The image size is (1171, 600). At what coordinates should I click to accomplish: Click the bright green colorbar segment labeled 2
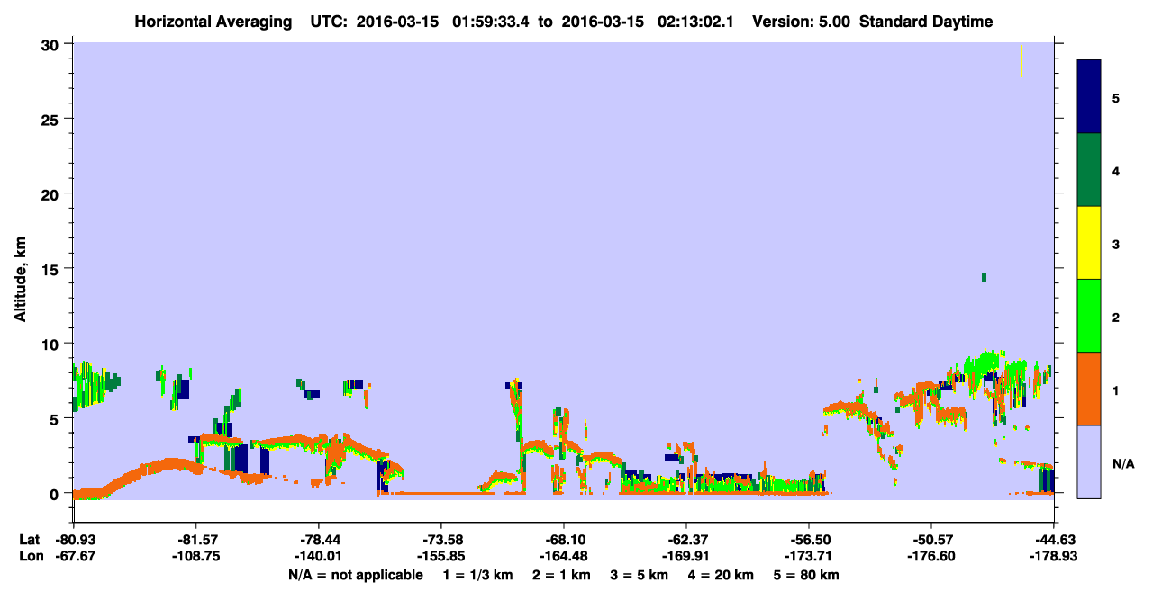pos(1089,316)
